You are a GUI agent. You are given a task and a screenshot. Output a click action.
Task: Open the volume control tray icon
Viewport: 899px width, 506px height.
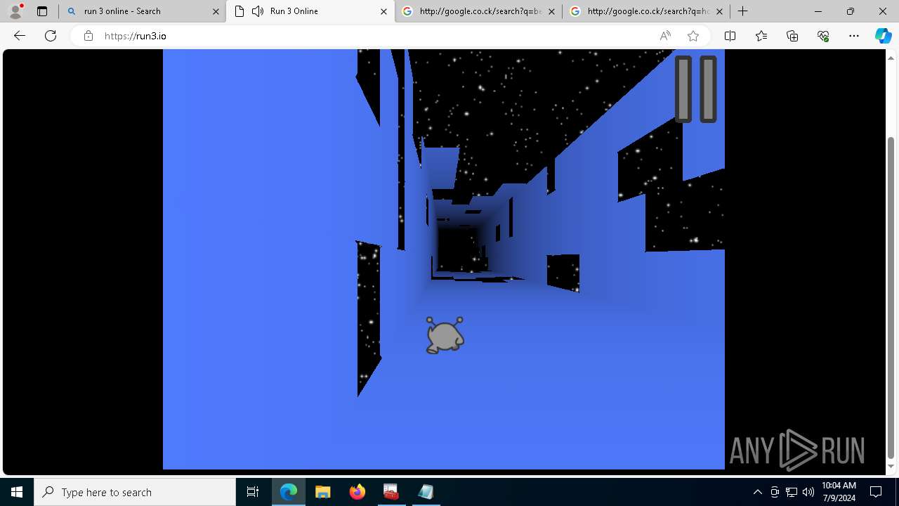pos(808,492)
